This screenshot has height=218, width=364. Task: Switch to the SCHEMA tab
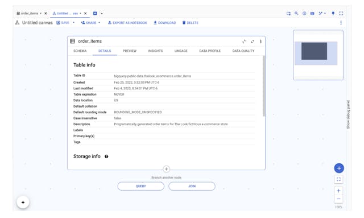[80, 51]
